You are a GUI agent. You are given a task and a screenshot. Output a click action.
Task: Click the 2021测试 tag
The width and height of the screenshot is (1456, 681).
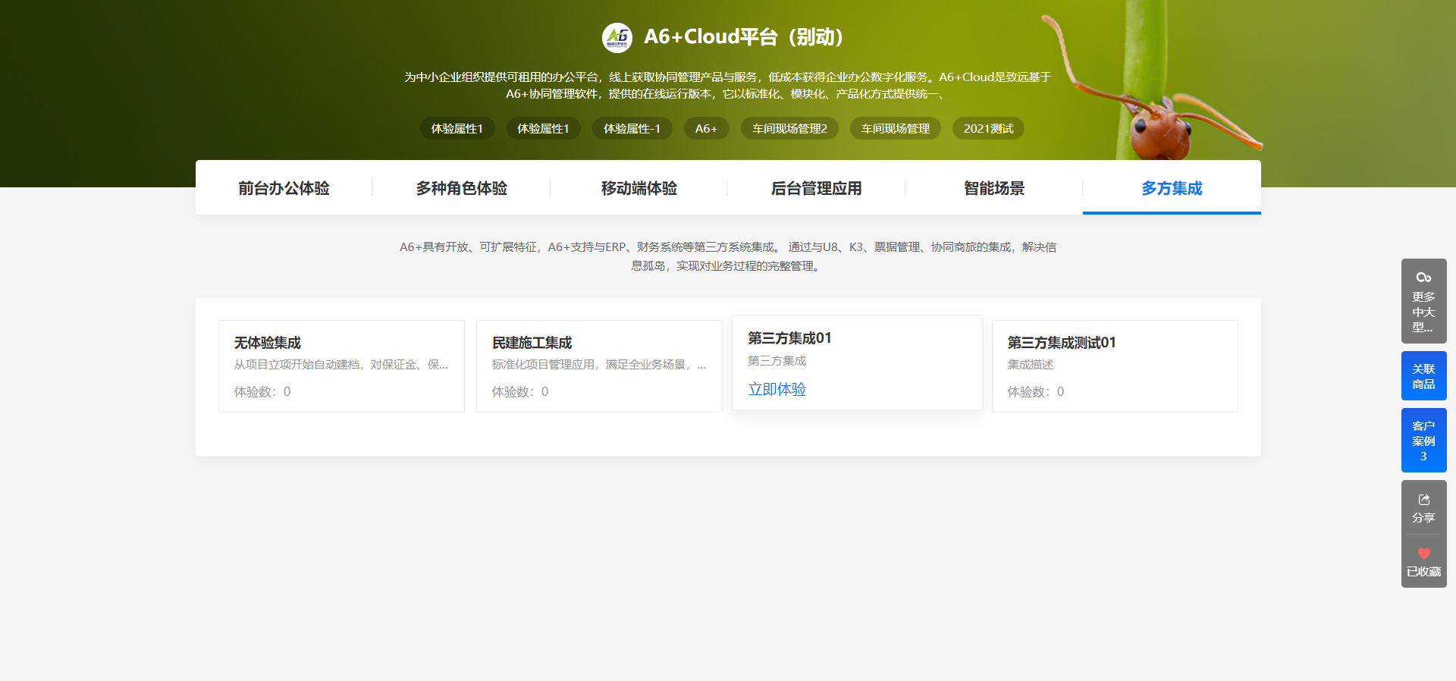pos(988,129)
